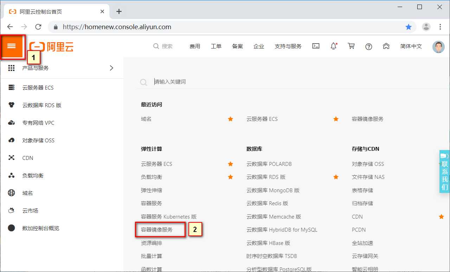Open the 弹性伸缩 link
Viewport: 450px width, 272px height.
[152, 190]
